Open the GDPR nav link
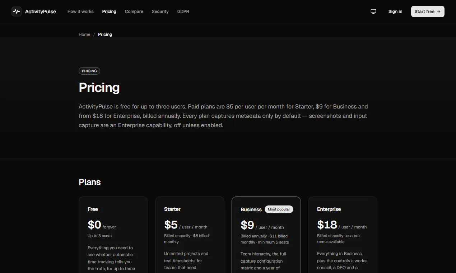 click(183, 11)
